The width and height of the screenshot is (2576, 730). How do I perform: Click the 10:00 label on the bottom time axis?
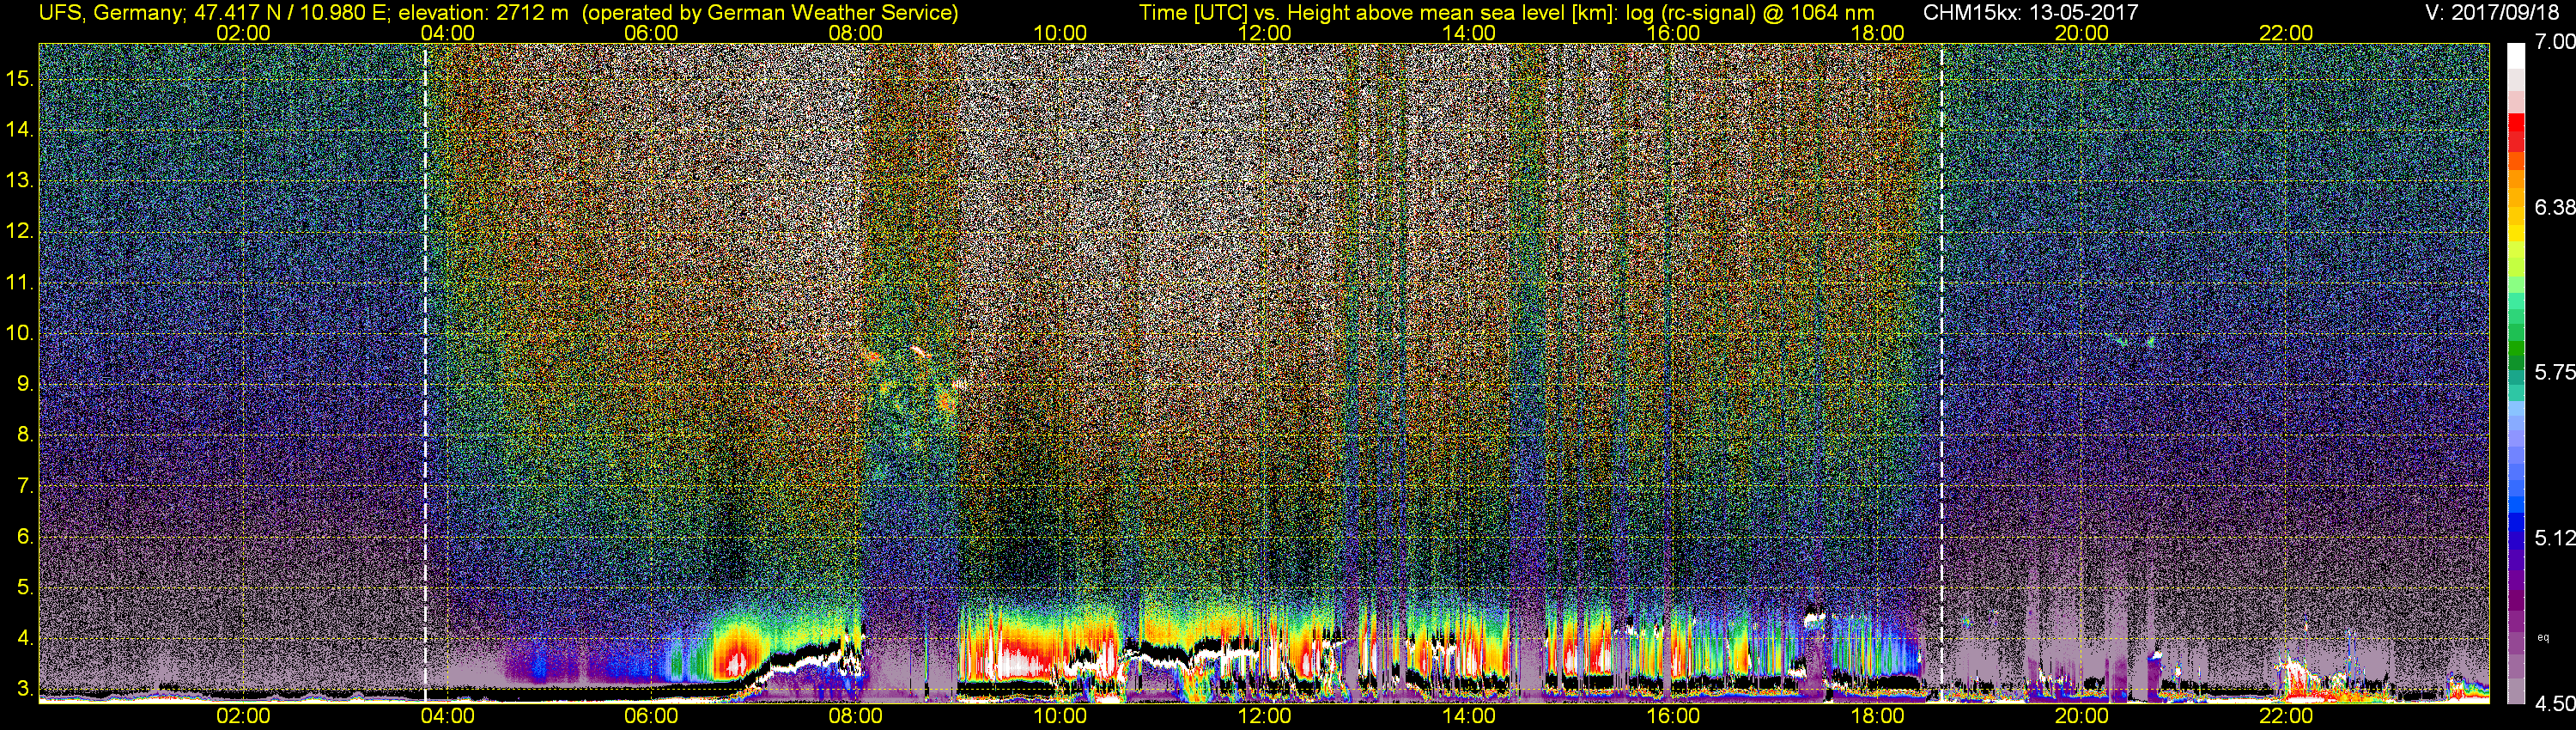coord(1060,716)
